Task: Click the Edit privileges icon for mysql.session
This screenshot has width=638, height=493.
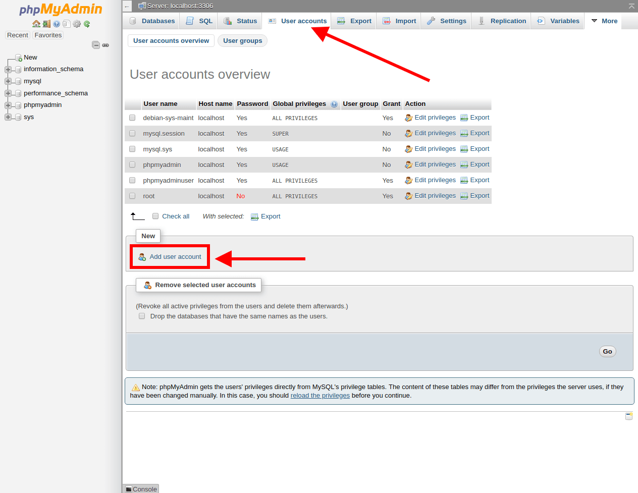Action: 409,134
